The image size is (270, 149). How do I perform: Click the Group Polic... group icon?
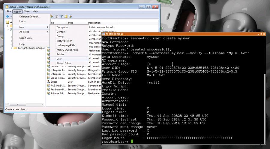coord(48,78)
